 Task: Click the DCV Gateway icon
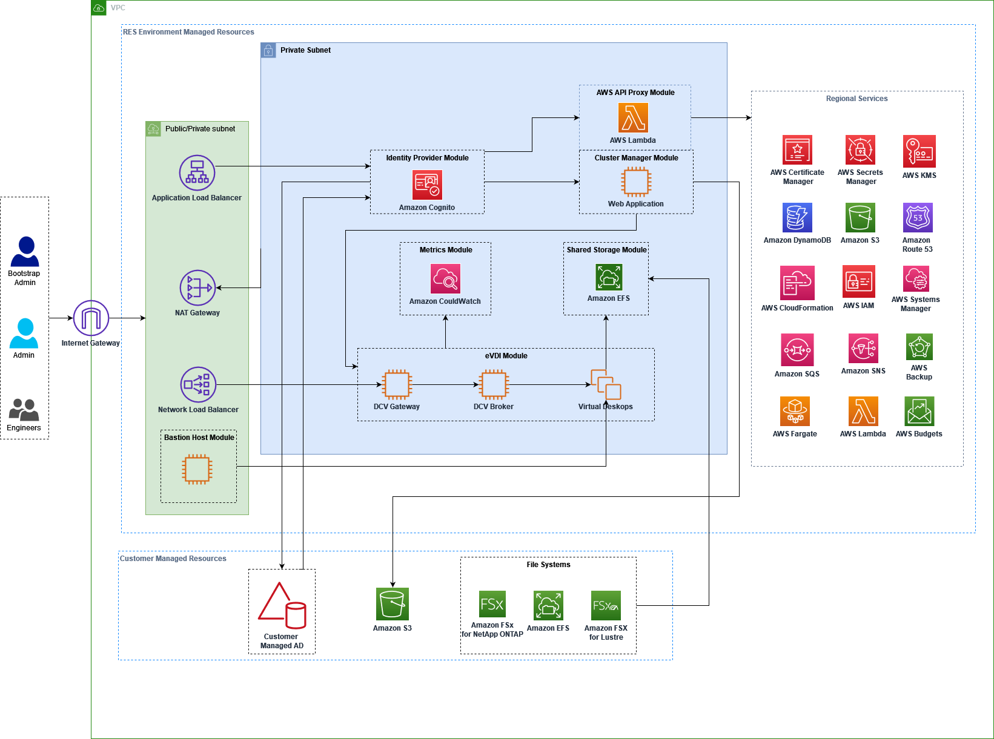(397, 385)
